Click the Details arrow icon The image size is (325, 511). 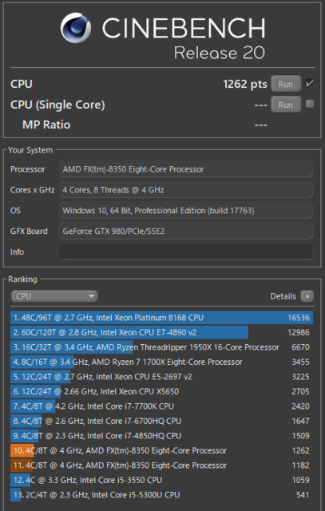click(307, 296)
